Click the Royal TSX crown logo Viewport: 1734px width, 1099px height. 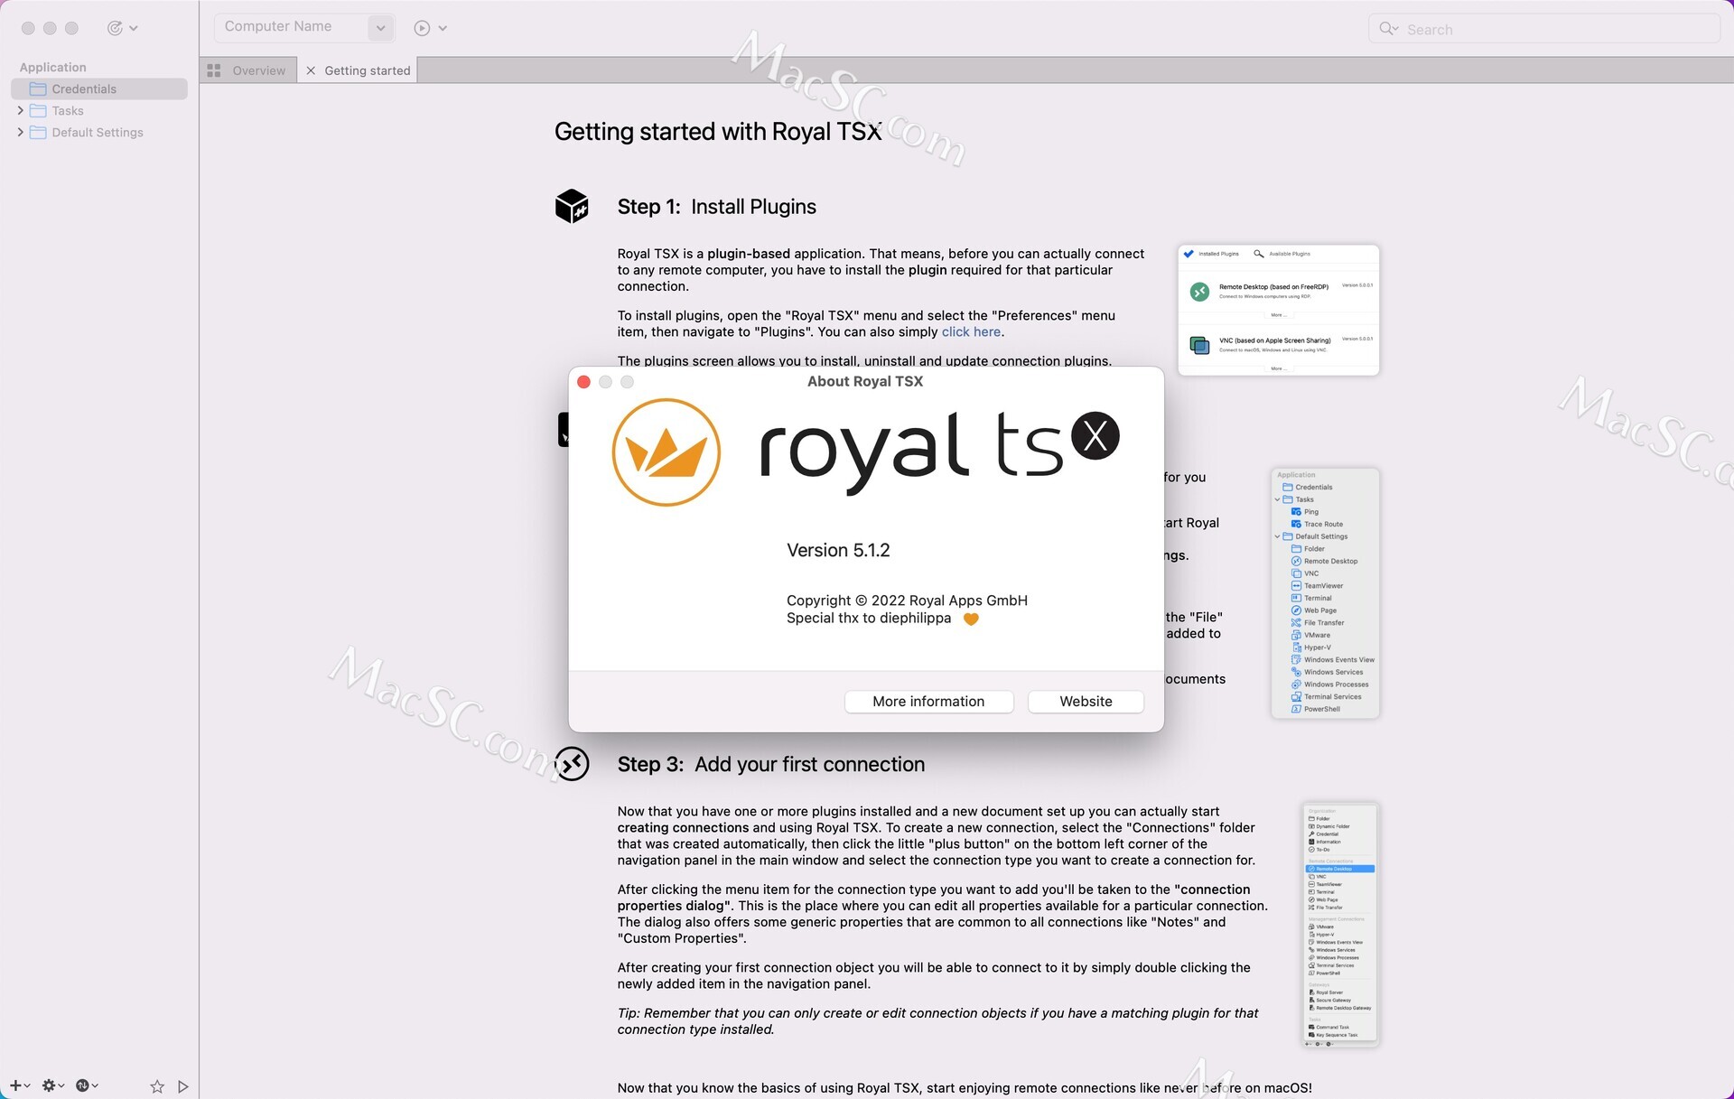(x=667, y=452)
